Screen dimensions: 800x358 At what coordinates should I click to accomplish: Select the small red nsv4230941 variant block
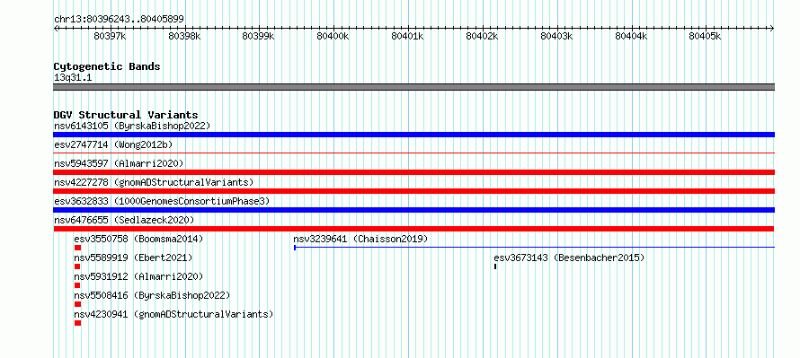[77, 323]
